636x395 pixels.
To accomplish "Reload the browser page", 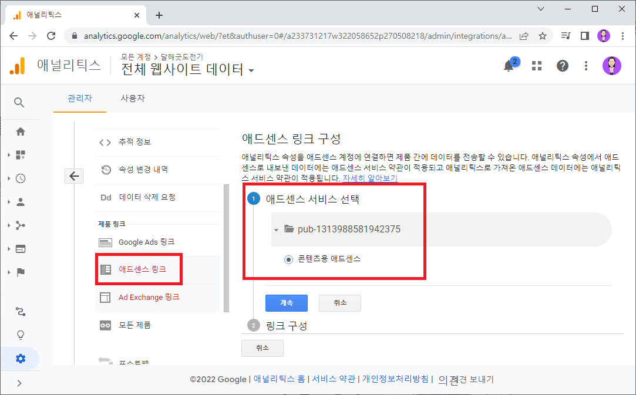I will tap(51, 36).
